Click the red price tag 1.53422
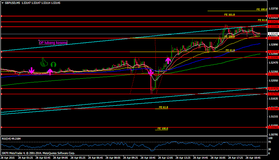 click(x=273, y=22)
